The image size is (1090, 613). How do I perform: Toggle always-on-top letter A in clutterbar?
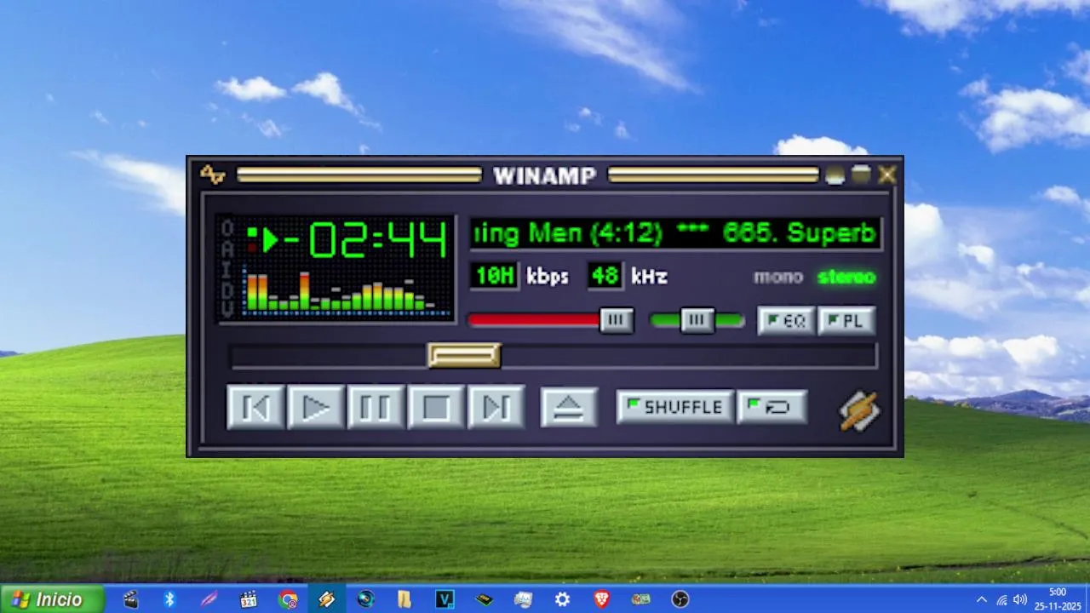pos(227,249)
